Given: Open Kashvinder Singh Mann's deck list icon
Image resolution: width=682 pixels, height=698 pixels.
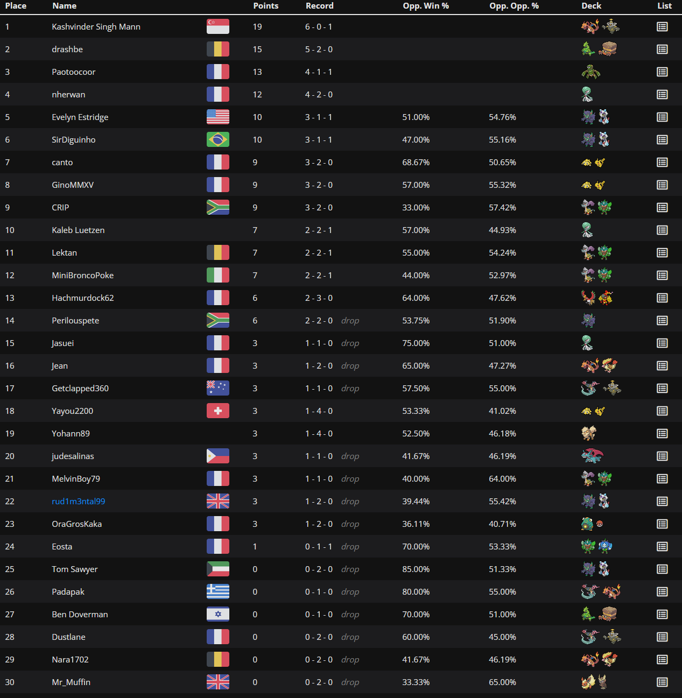Looking at the screenshot, I should [662, 27].
